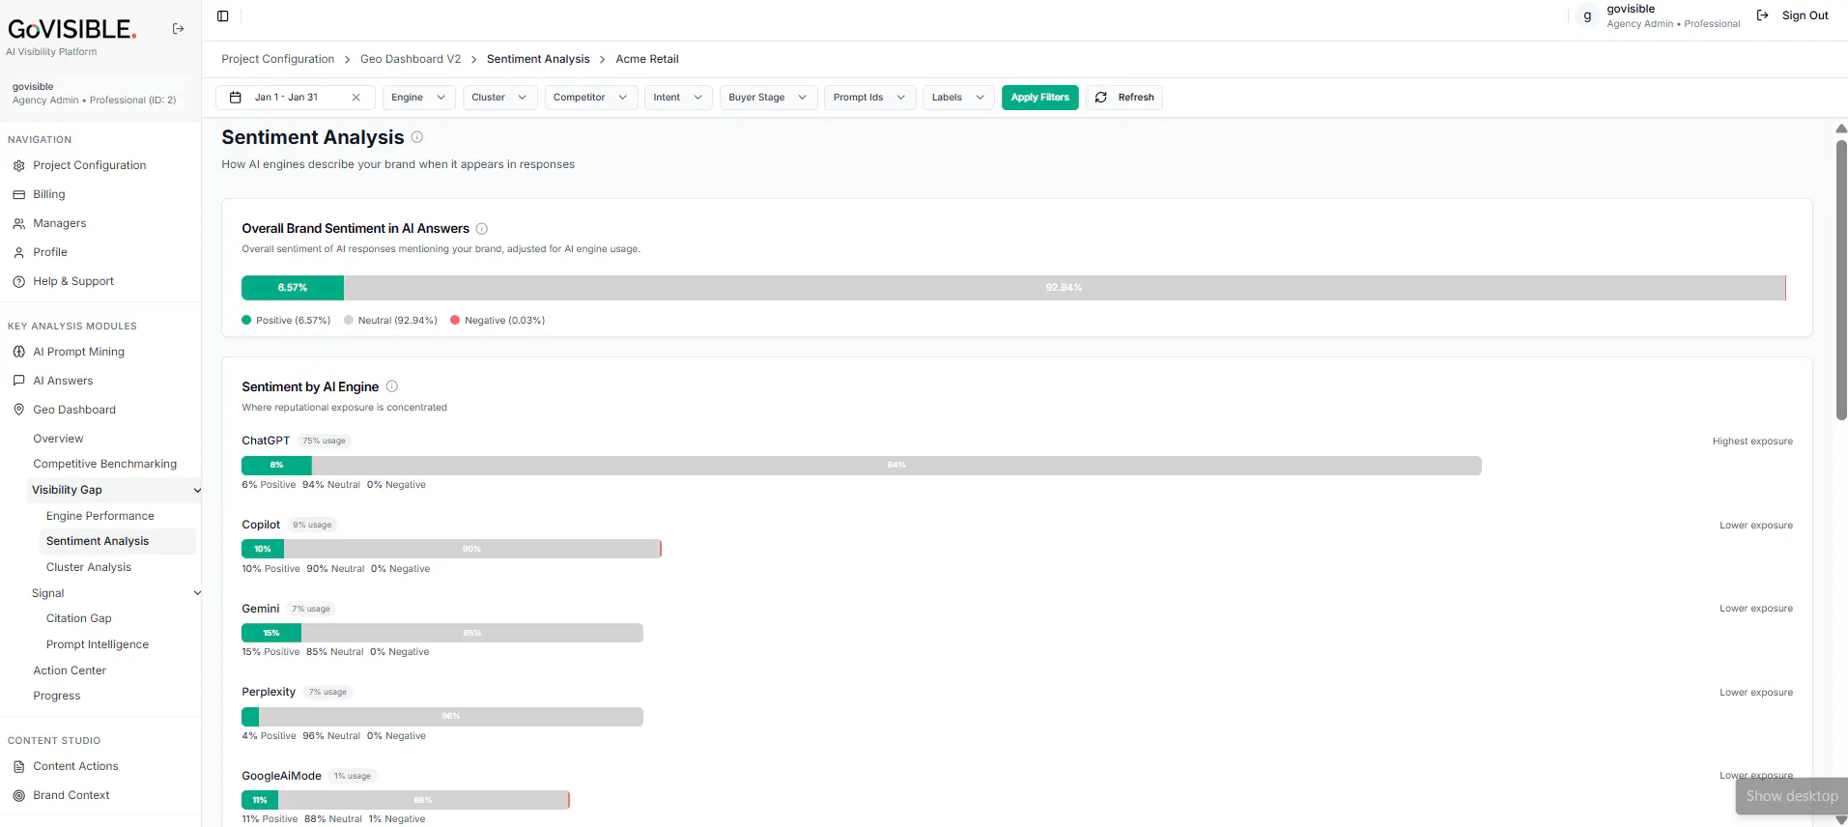This screenshot has width=1848, height=827.
Task: Click ChatGPT 75% usage badge
Action: click(324, 441)
